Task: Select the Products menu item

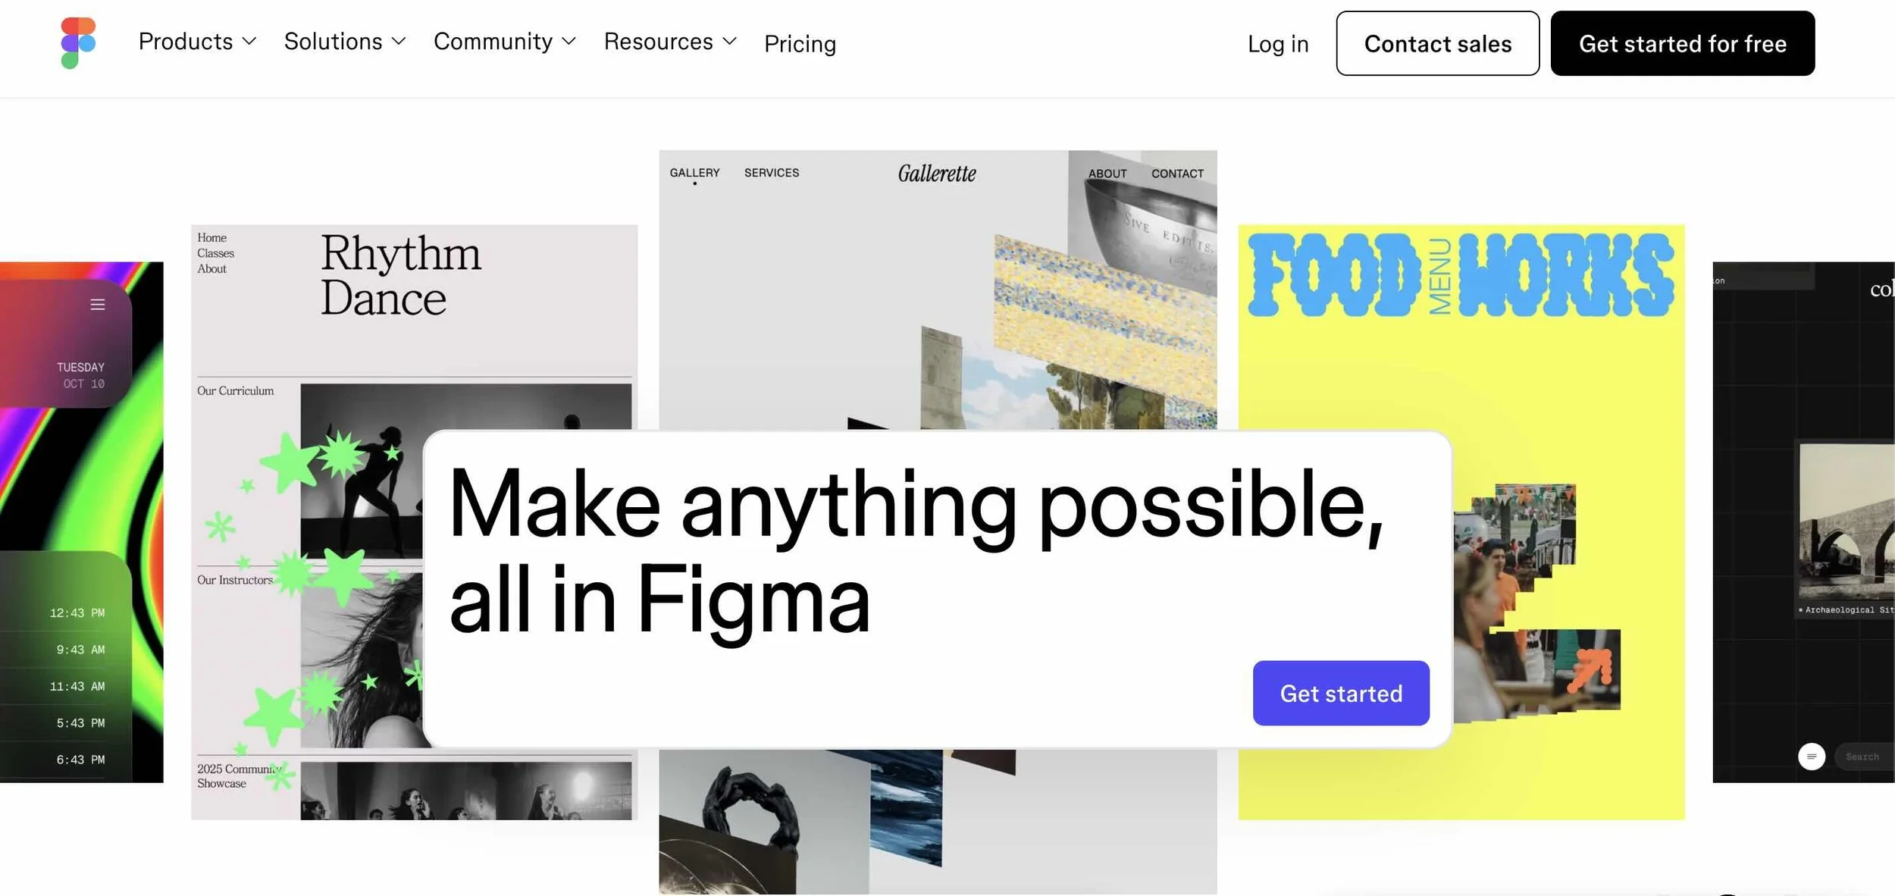Action: tap(186, 42)
